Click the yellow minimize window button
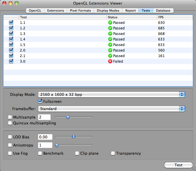 [10, 3]
